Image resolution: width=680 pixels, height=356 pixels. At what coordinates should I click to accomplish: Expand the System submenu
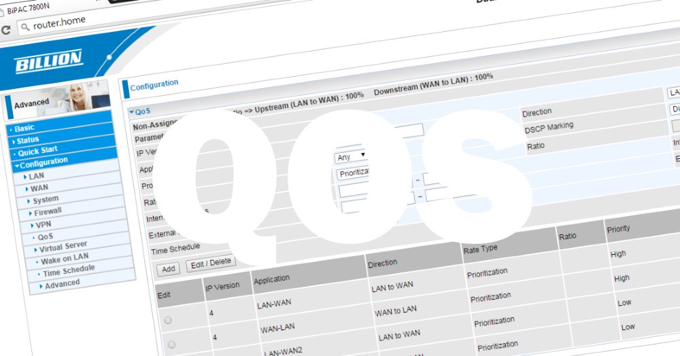point(46,200)
